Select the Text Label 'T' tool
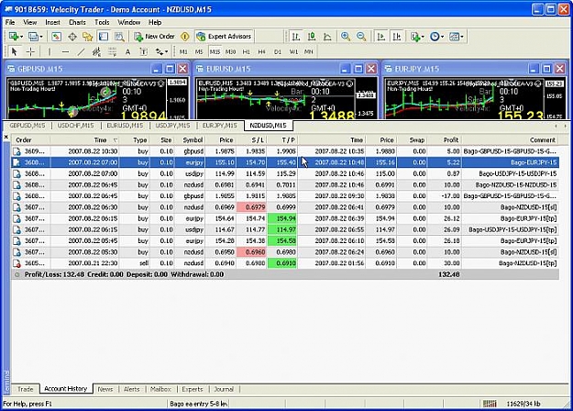The height and width of the screenshot is (411, 573). tap(144, 51)
